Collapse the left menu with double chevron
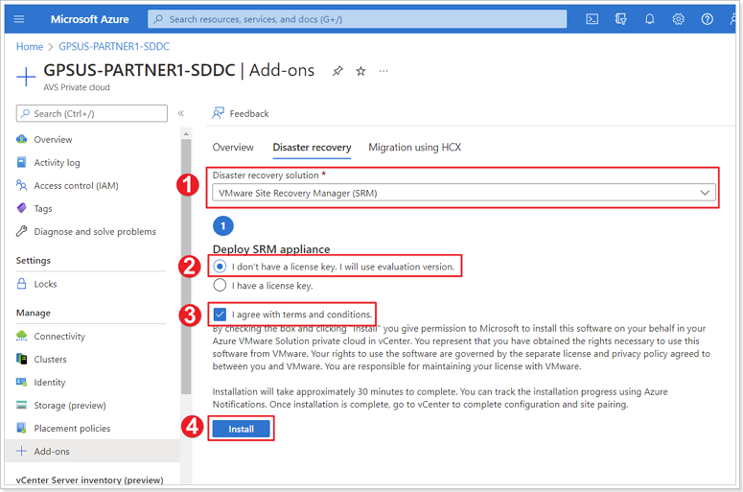 (x=180, y=113)
